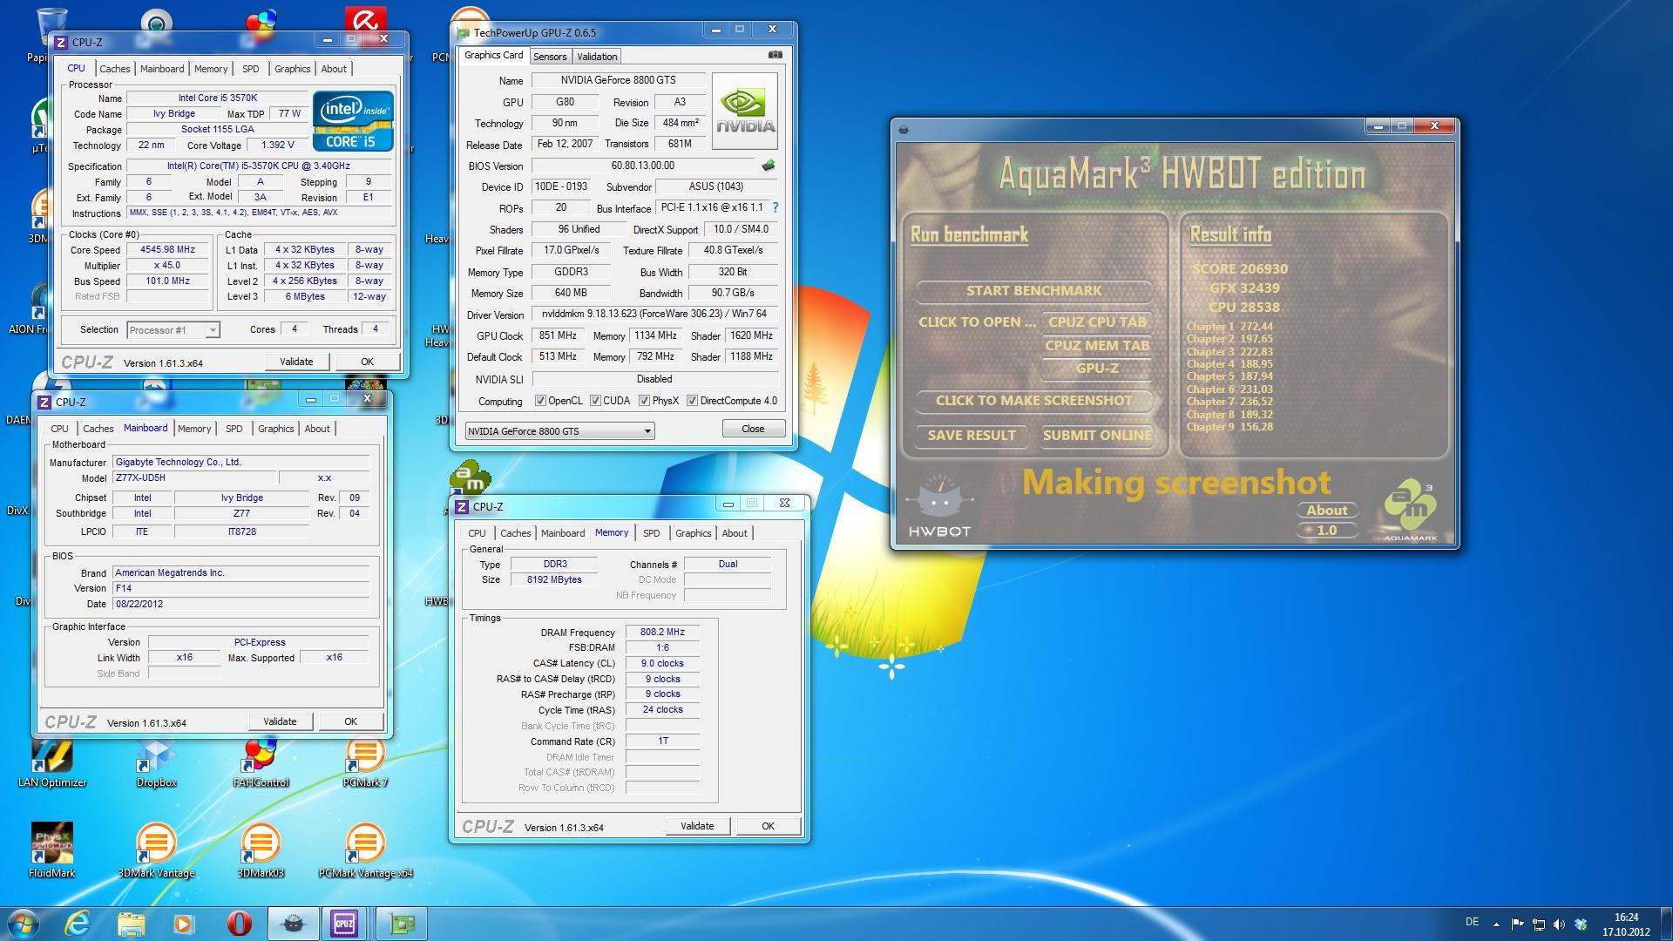Click OK in mainboard CPU-Z window
Screen dimensions: 1673x941
[x=350, y=721]
